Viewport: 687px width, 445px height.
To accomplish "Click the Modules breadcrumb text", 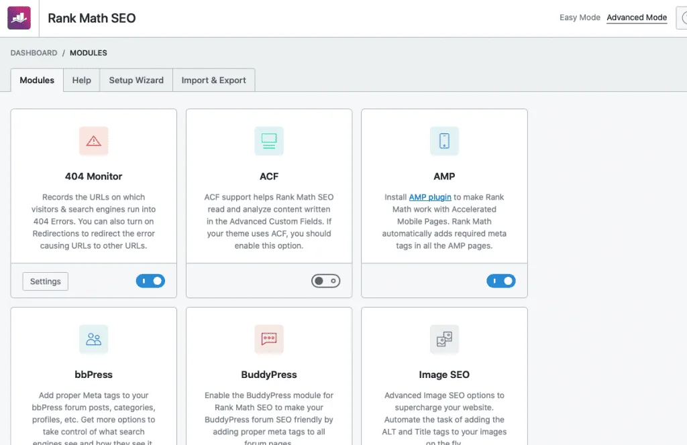I will click(89, 53).
